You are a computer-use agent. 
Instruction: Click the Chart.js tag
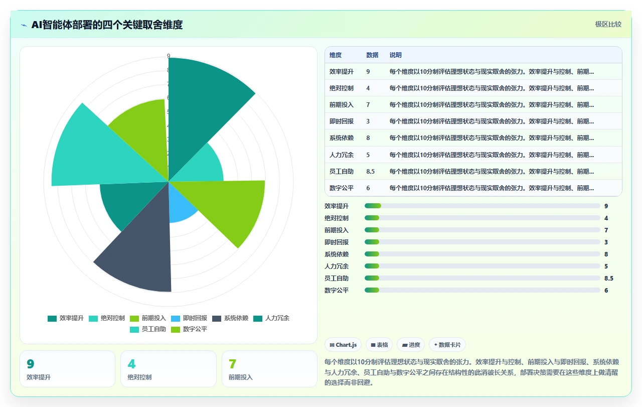(343, 345)
